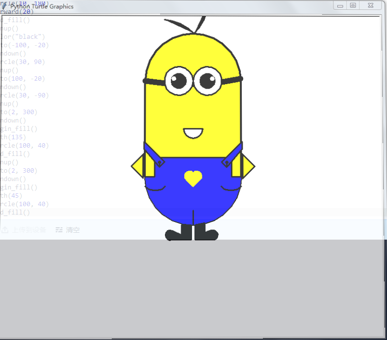The height and width of the screenshot is (340, 387).
Task: Click the 上传到设备 upload button
Action: coord(24,230)
